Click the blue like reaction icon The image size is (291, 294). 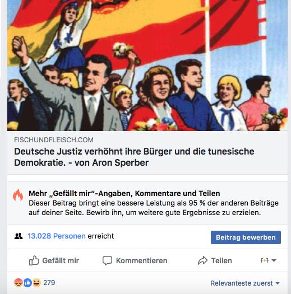(27, 283)
